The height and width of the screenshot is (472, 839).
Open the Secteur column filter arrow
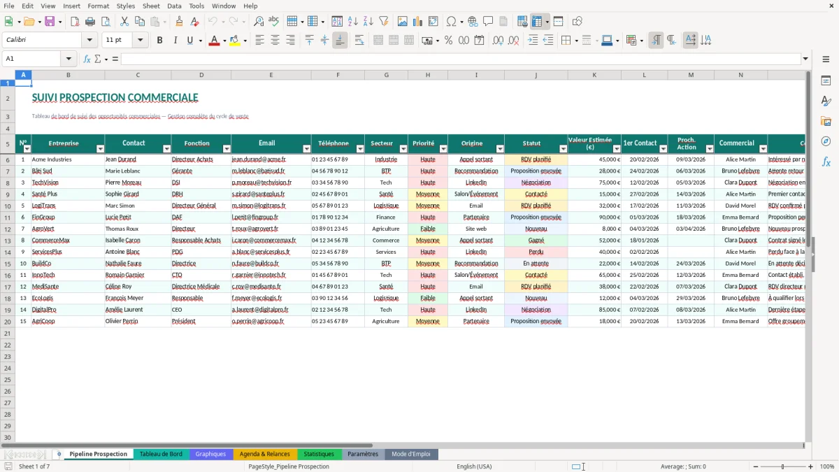[403, 149]
